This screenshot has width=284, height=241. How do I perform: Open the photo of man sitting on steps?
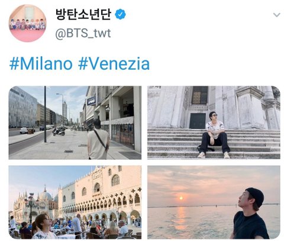tap(214, 123)
